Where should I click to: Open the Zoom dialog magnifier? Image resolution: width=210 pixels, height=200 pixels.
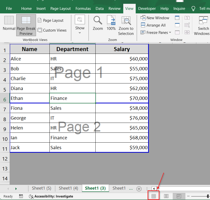click(98, 23)
